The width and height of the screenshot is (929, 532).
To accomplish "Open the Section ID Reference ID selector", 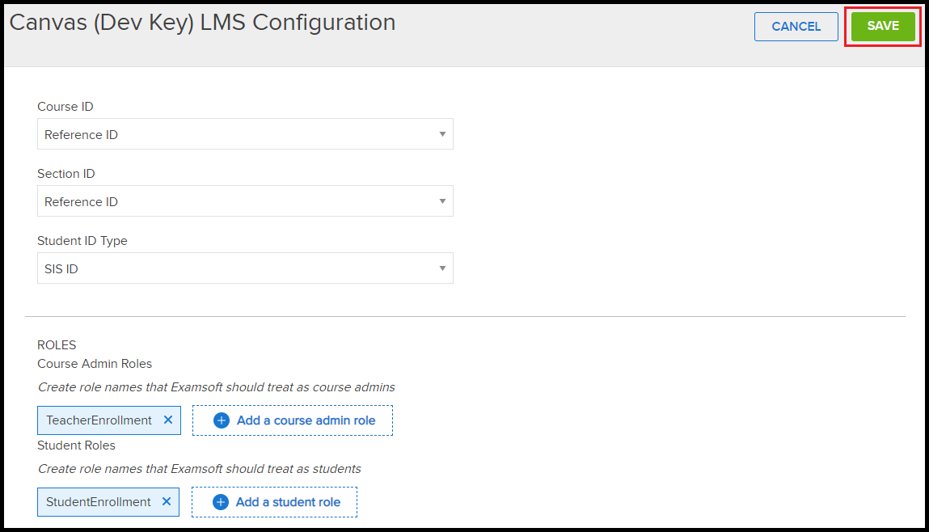I will [245, 201].
